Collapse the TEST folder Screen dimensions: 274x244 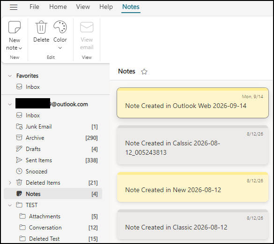coord(10,205)
